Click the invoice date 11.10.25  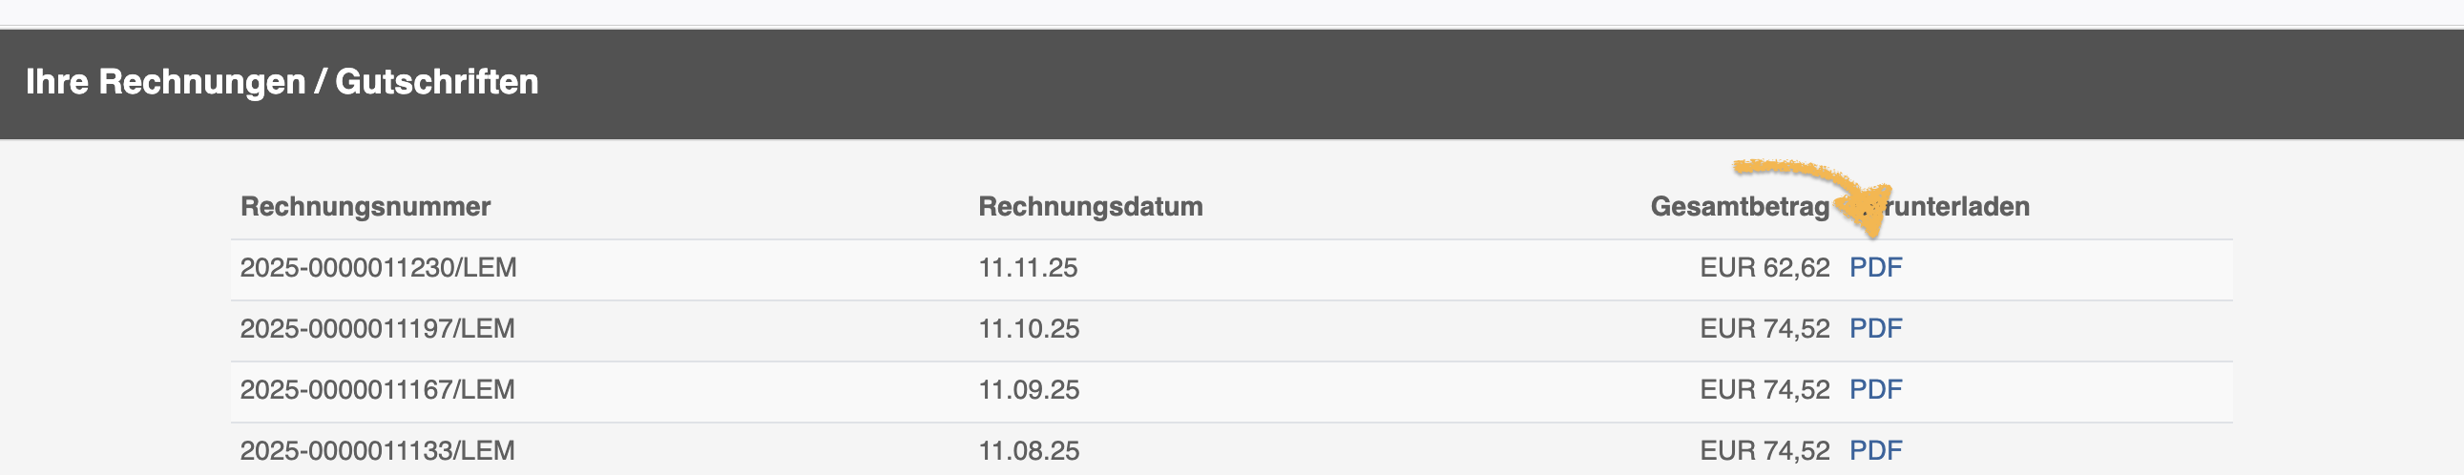1029,329
